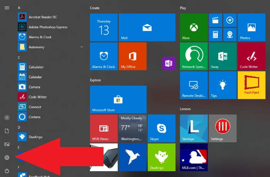Open the Tips lightbulb tile

(x=223, y=85)
